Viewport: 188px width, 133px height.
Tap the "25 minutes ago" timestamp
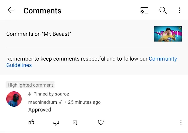click(84, 102)
